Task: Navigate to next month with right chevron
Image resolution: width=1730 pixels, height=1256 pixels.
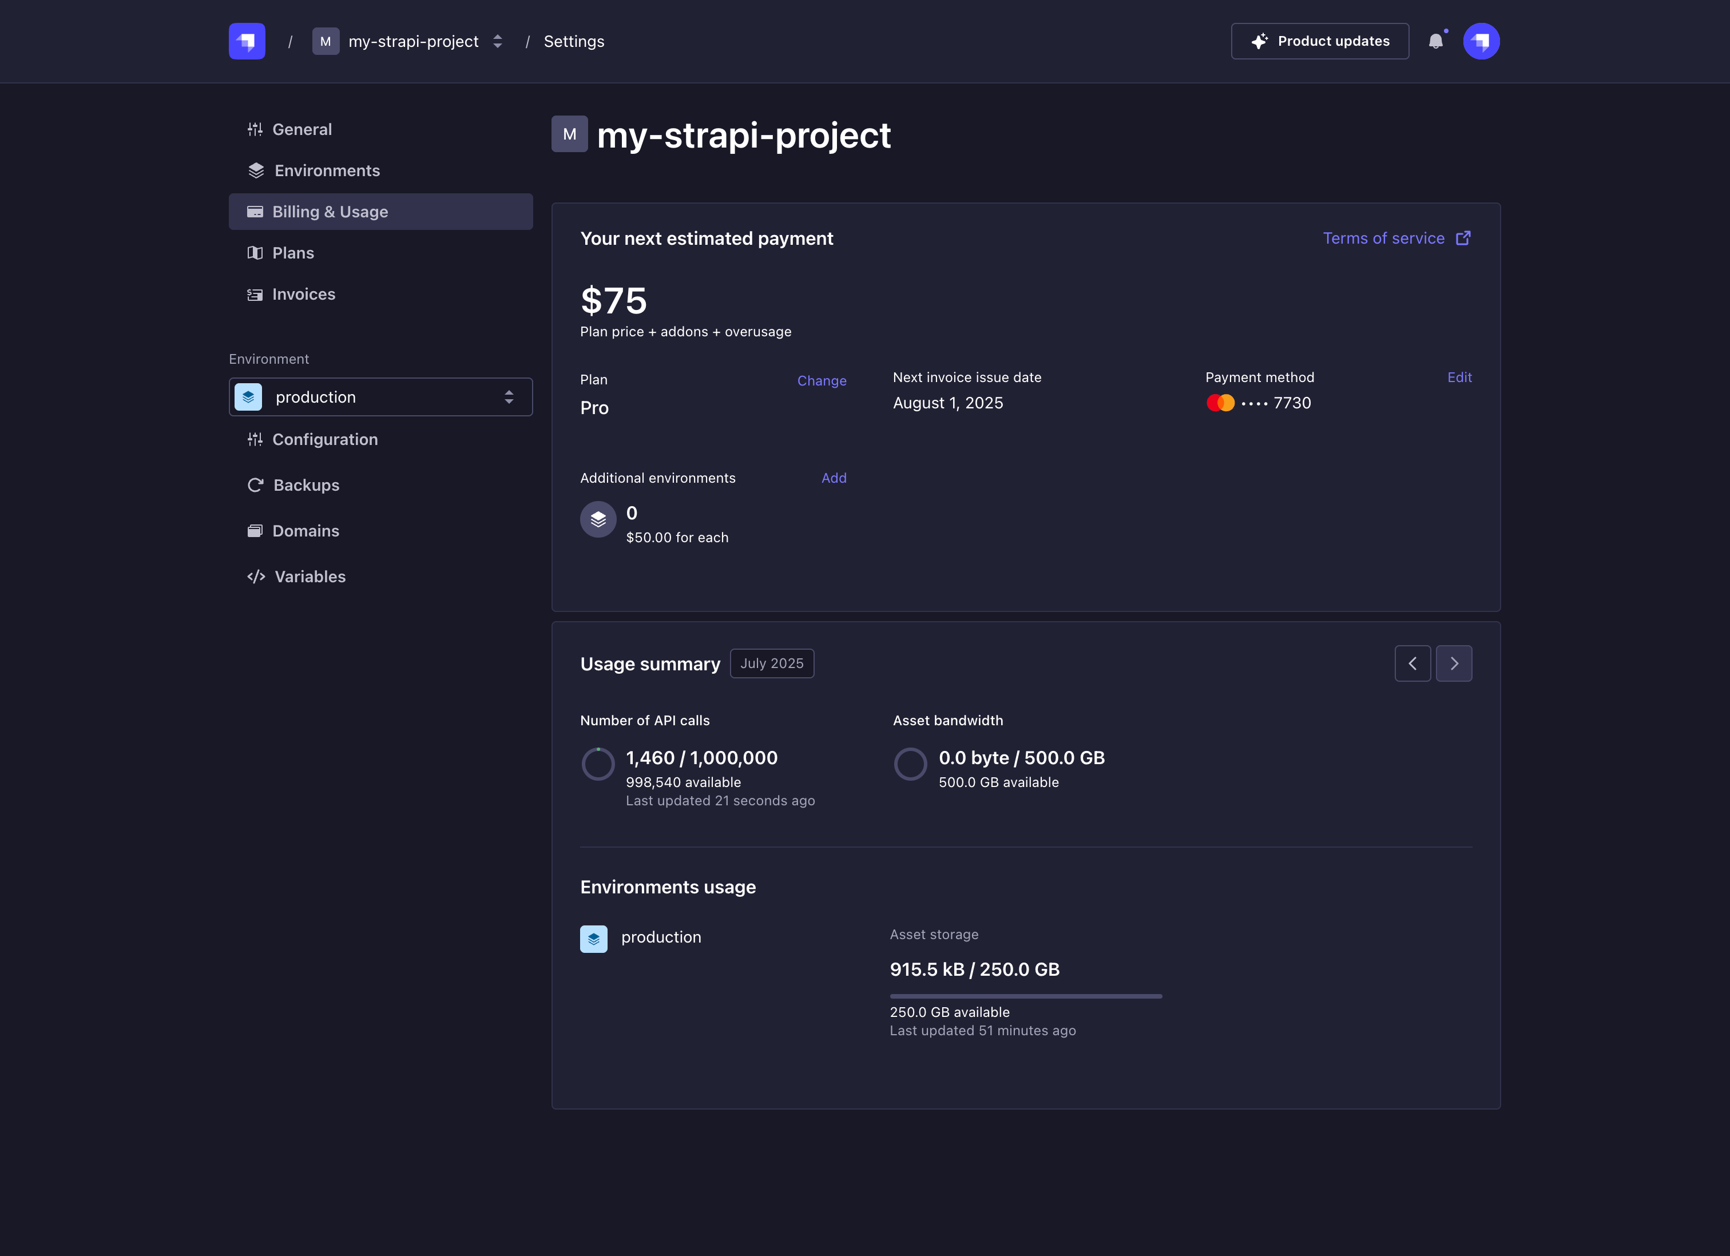Action: pyautogui.click(x=1454, y=663)
